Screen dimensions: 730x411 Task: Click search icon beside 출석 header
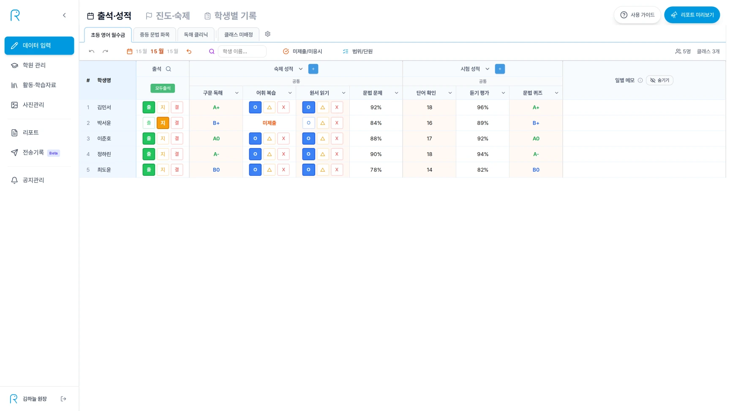[x=169, y=69]
